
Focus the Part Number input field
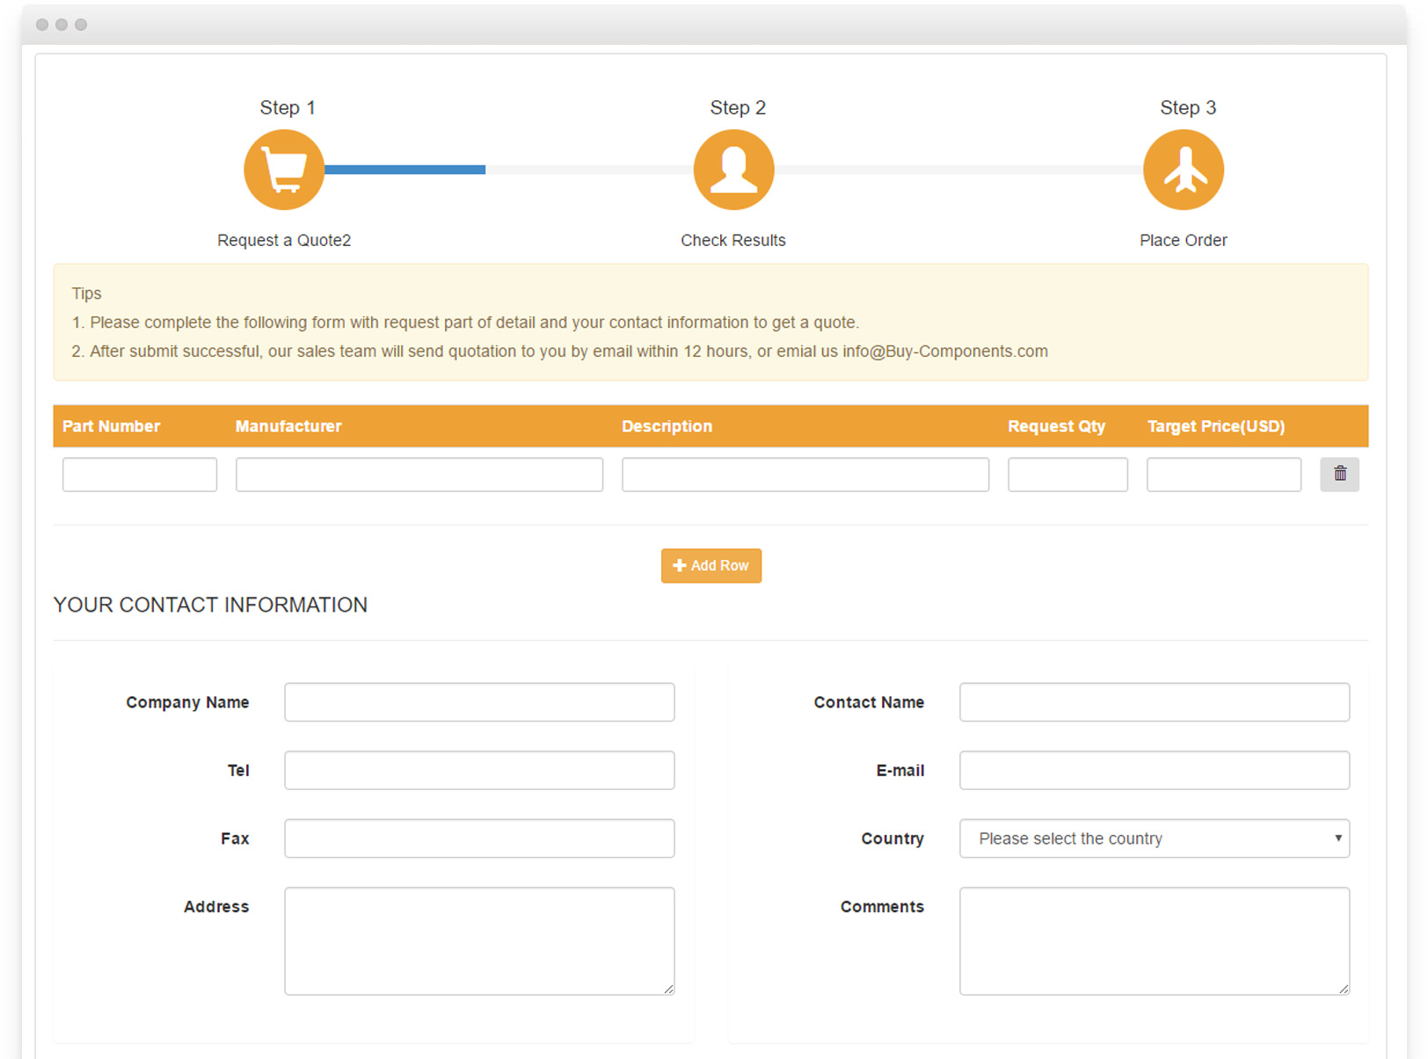point(140,475)
